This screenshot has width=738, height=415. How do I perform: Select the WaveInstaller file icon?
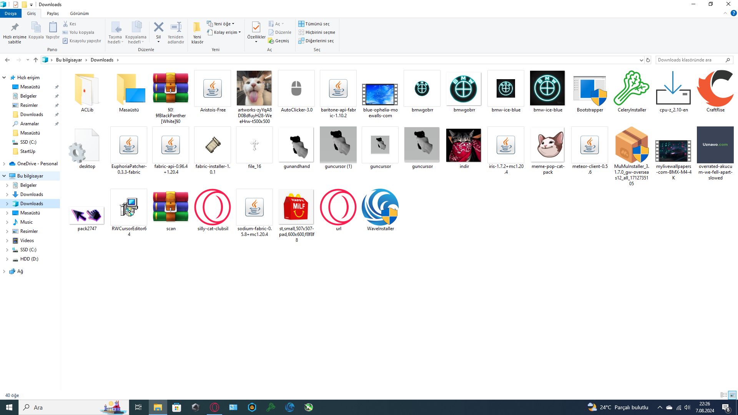click(380, 207)
